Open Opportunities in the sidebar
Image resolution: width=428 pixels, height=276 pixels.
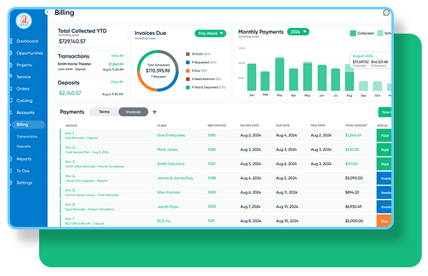[x=29, y=53]
